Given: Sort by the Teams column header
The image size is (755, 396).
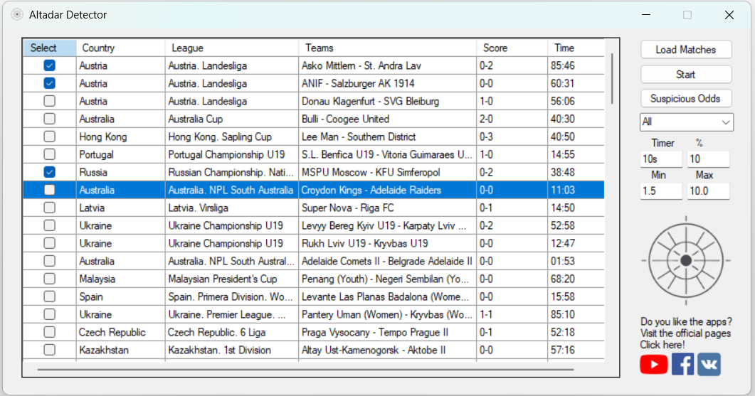Looking at the screenshot, I should pyautogui.click(x=387, y=48).
